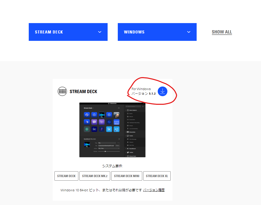Click the blue download arrow icon
261x205 pixels.
pos(163,91)
